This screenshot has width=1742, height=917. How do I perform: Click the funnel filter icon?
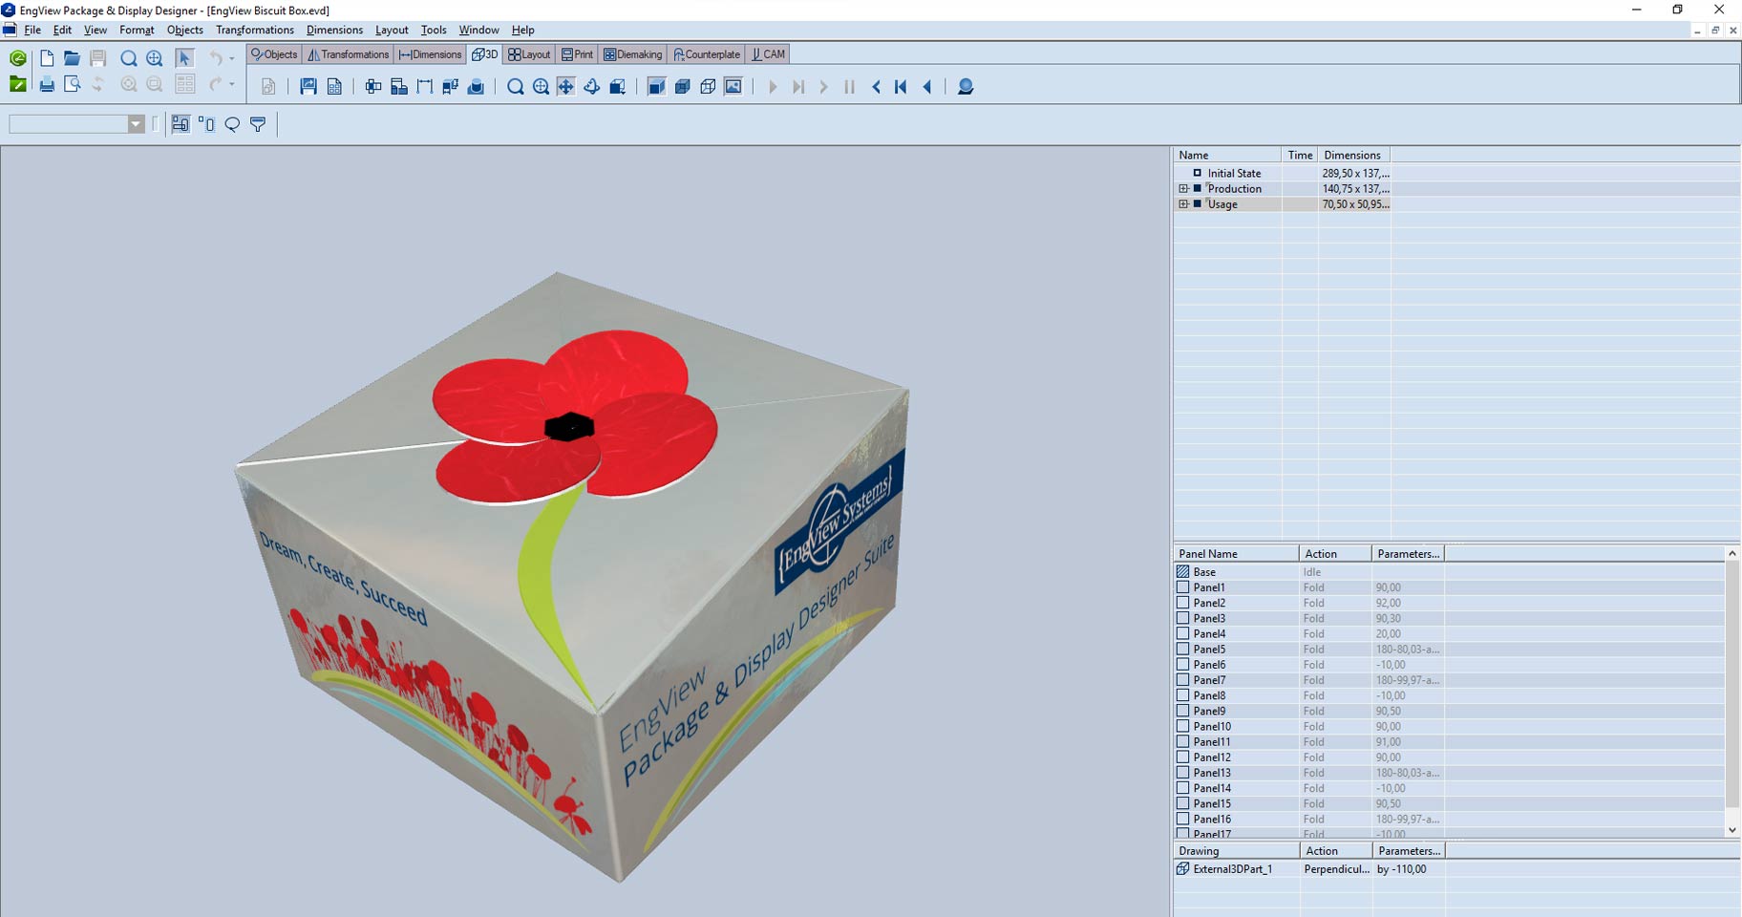point(258,124)
